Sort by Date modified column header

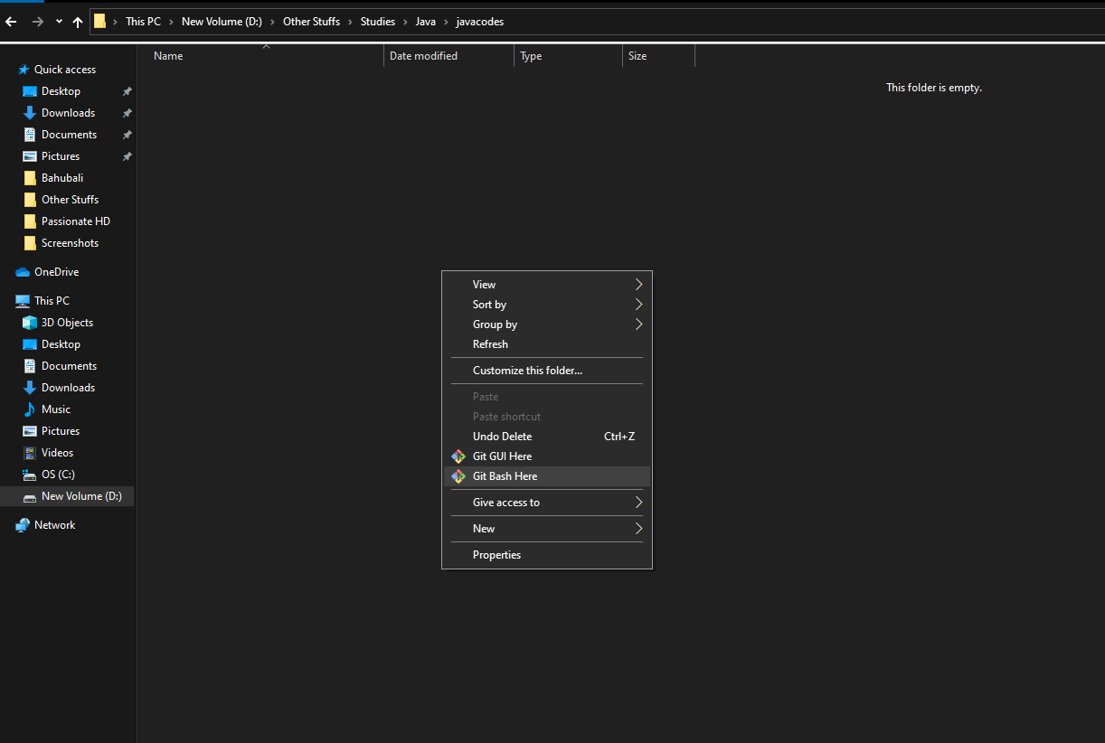tap(423, 56)
